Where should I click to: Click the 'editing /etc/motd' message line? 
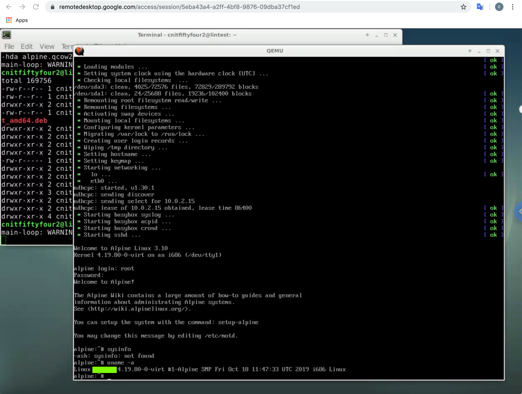pos(156,336)
